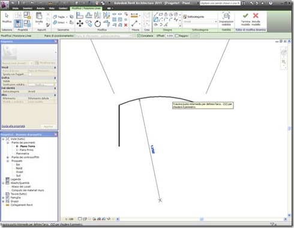The width and height of the screenshot is (294, 228).
Task: Open 1 - Piano Primo view
Action: coord(25,150)
